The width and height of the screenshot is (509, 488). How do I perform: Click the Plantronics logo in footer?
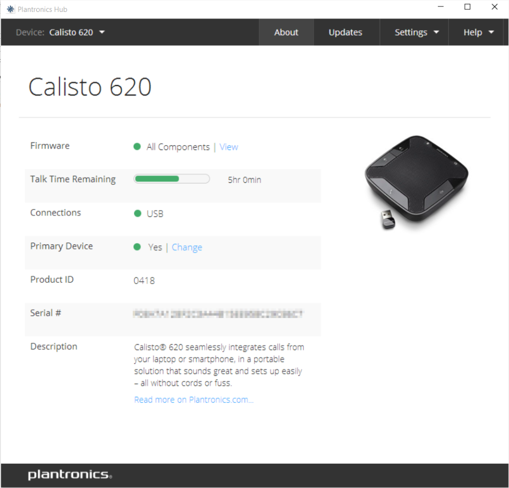point(70,475)
